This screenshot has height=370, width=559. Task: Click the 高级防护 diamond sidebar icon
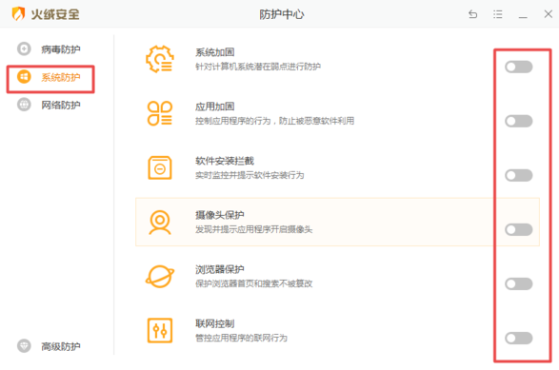point(24,346)
